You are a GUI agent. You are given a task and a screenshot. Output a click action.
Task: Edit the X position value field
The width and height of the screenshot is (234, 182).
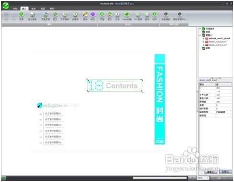(x=223, y=88)
